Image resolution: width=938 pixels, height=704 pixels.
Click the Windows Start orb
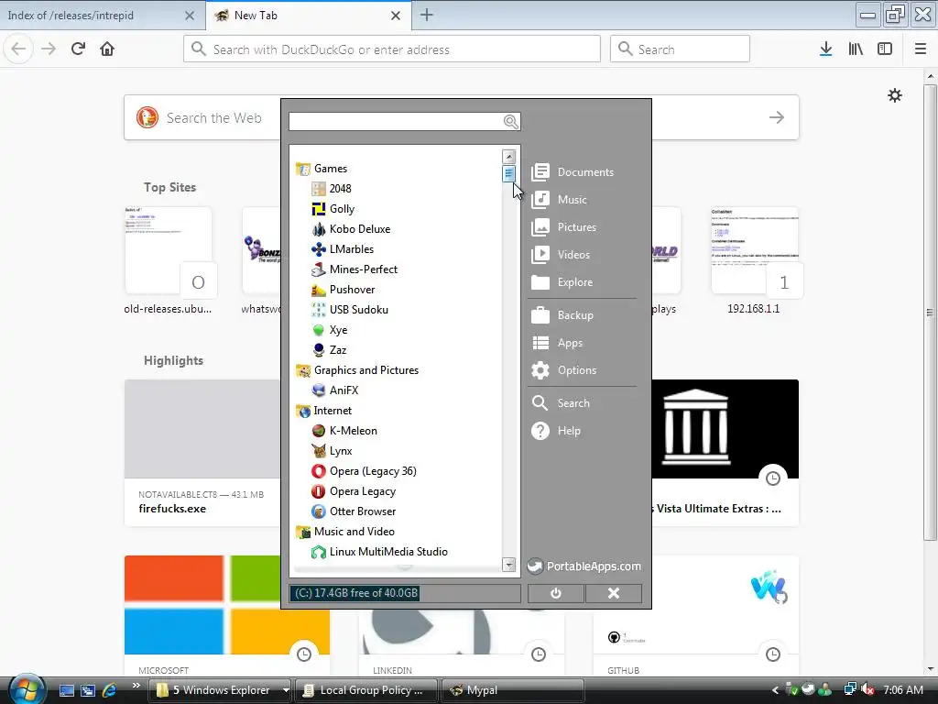(27, 688)
